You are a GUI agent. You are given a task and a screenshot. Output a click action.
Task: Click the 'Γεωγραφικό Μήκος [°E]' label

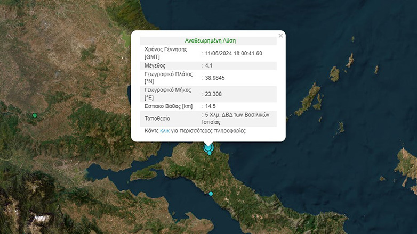(167, 94)
